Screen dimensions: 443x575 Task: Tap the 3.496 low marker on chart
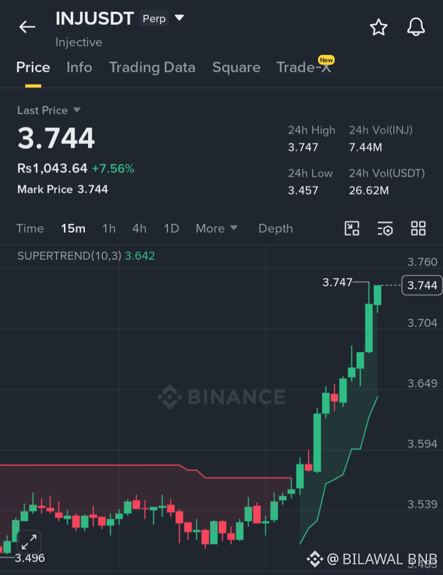30,558
